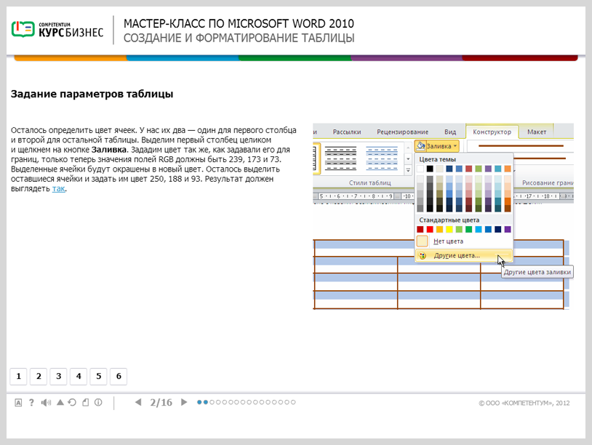
Task: Pick bright red in standard colors
Action: (x=430, y=230)
